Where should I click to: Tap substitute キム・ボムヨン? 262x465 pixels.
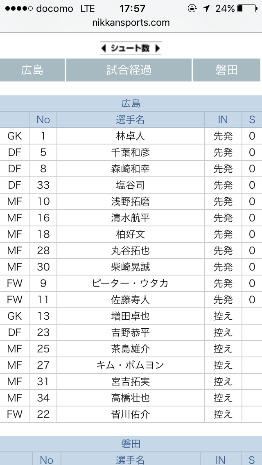point(130,365)
